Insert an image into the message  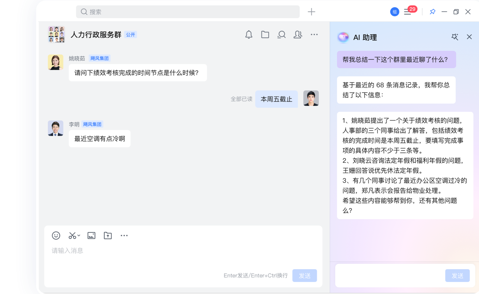[91, 236]
